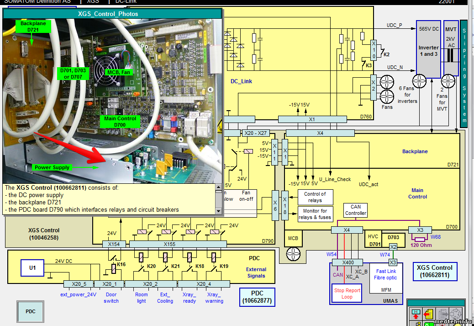
Task: Open the XGS Control (10662811) box
Action: click(x=435, y=271)
